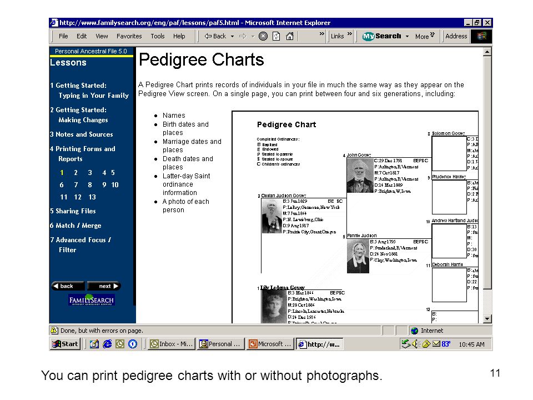The width and height of the screenshot is (533, 400).
Task: Go to lesson page 3
Action: point(90,173)
